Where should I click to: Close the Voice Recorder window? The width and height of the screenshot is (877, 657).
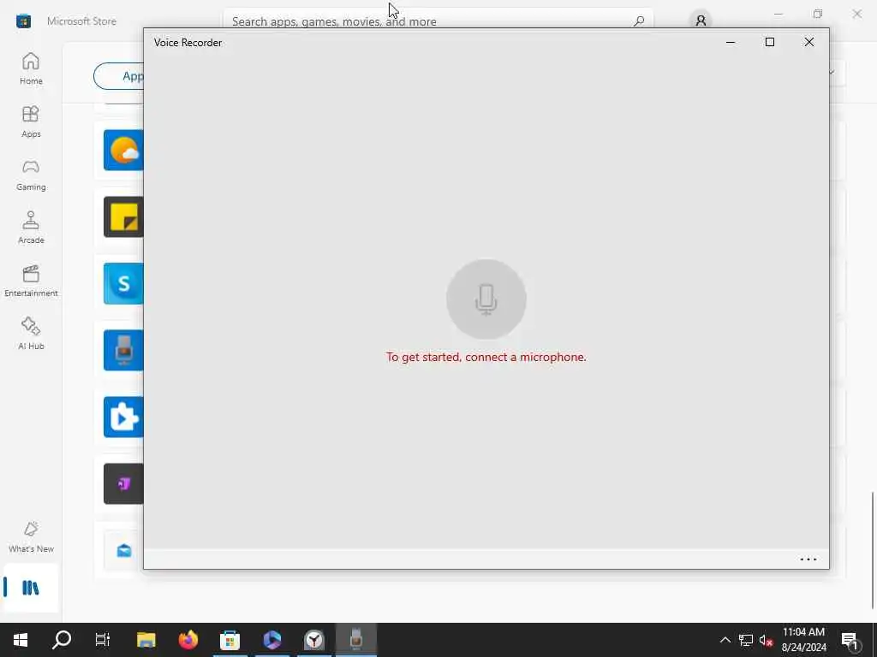click(808, 43)
